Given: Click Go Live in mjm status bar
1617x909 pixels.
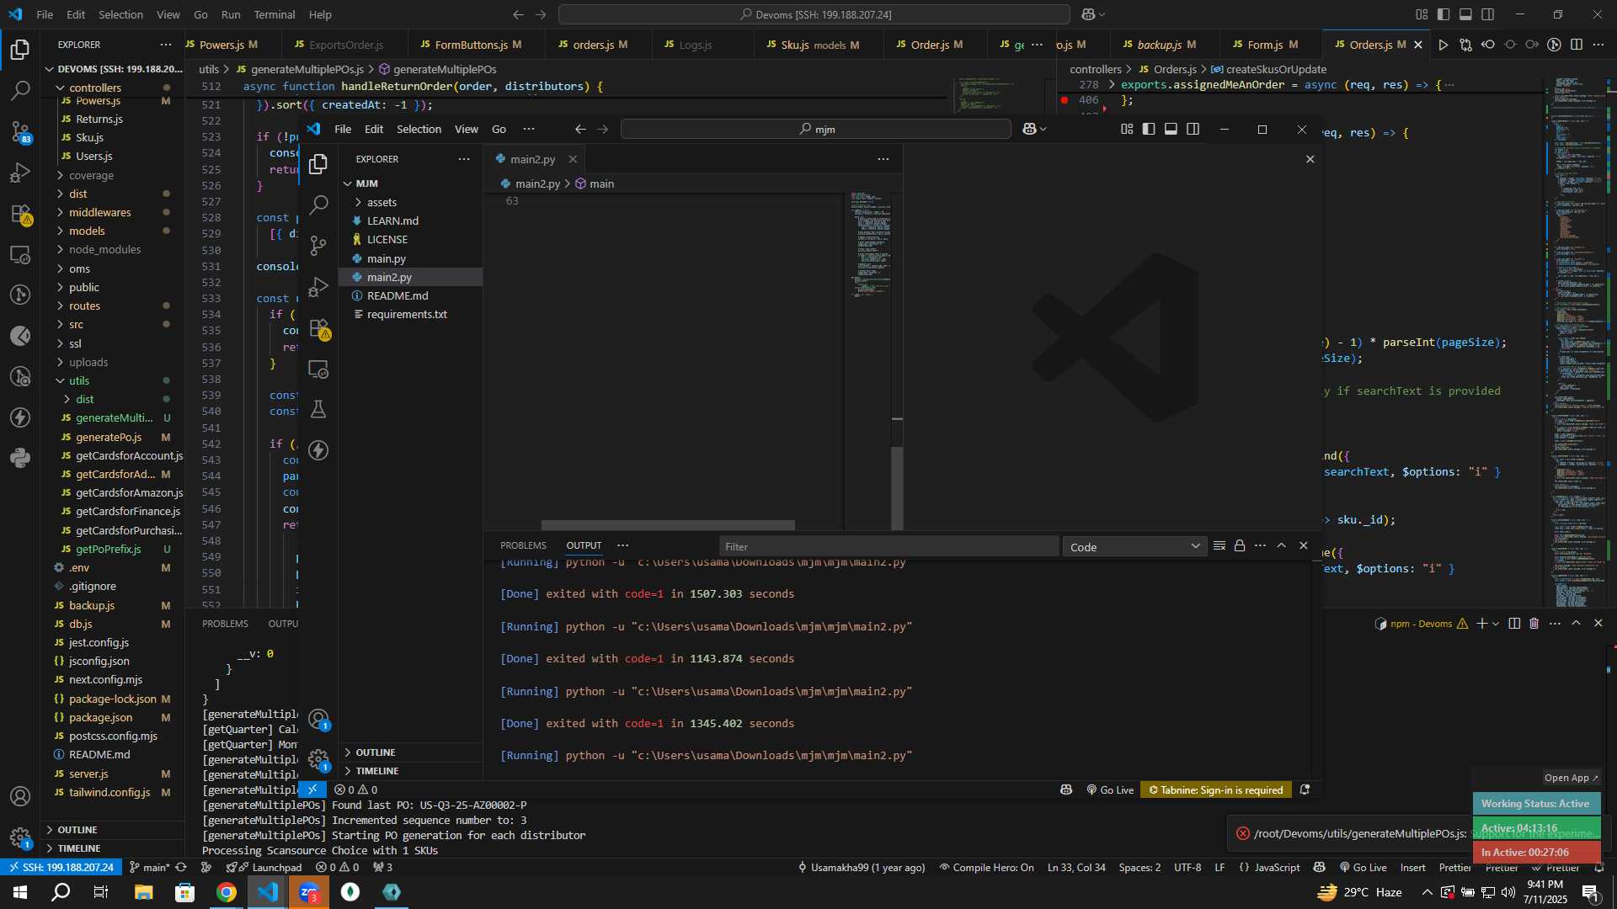Looking at the screenshot, I should (1111, 789).
